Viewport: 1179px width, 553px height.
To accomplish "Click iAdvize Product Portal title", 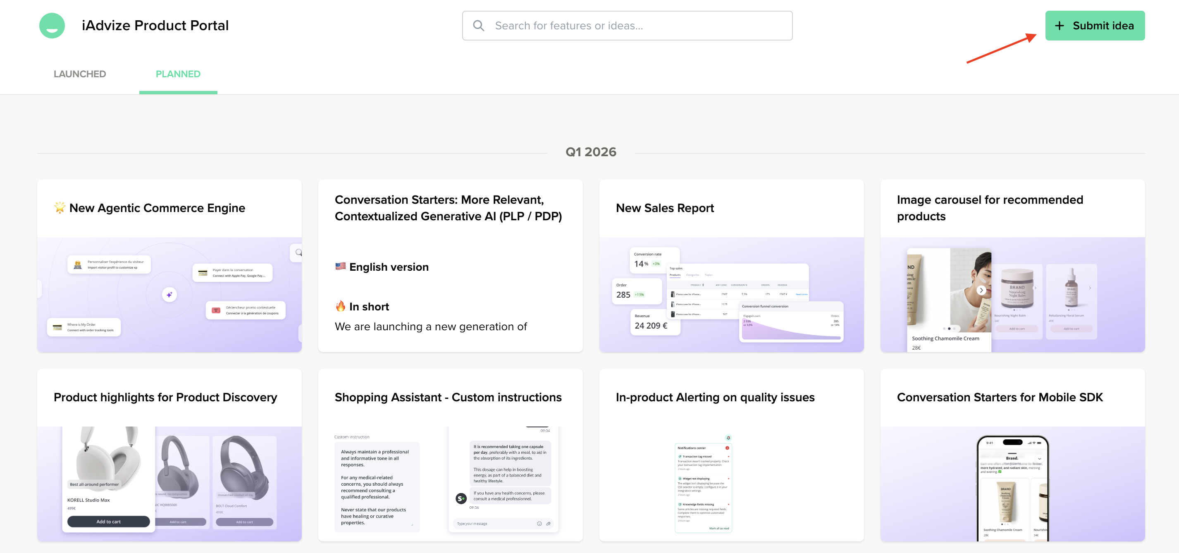I will (155, 26).
